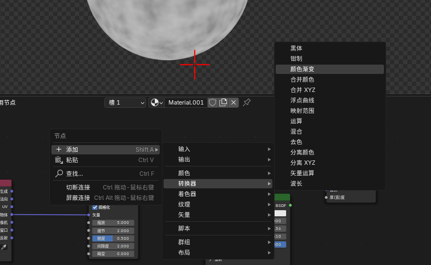
Task: Expand the 输入 submenu
Action: [218, 149]
